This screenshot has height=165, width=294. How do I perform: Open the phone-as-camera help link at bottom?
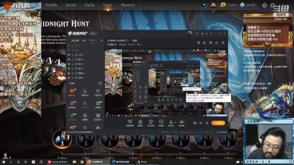[82, 132]
